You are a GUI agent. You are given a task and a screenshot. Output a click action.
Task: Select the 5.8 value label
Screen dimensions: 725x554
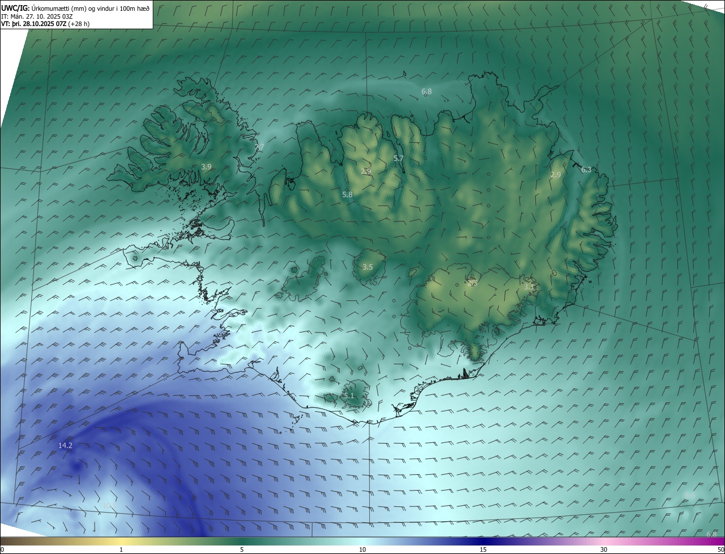pos(347,194)
